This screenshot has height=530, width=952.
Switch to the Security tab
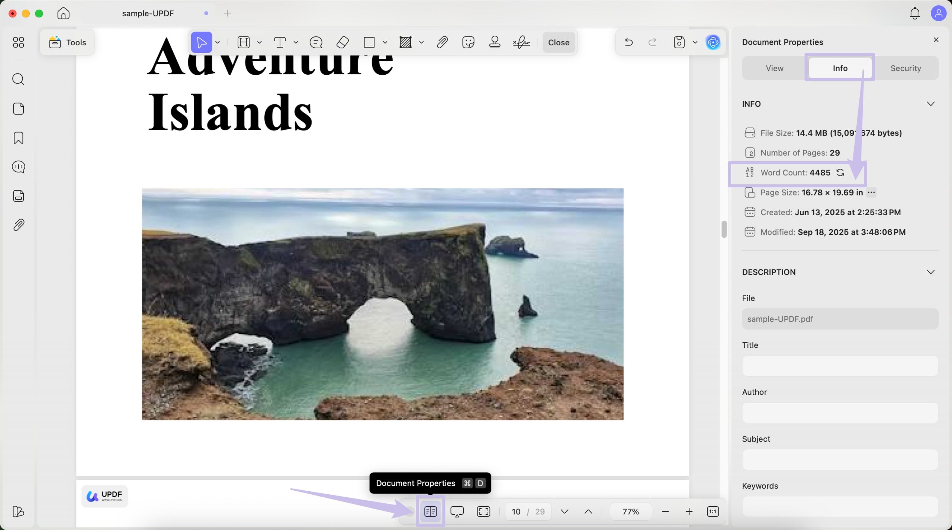(906, 68)
